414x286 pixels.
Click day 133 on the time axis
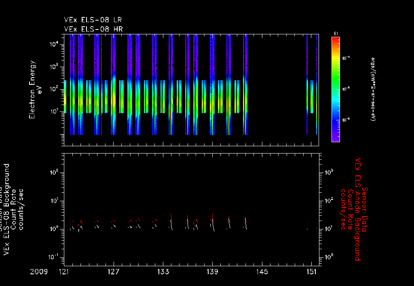163,272
